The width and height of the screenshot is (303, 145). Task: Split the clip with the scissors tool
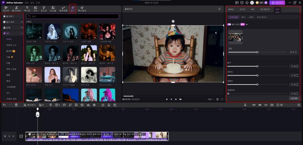(x=30, y=105)
